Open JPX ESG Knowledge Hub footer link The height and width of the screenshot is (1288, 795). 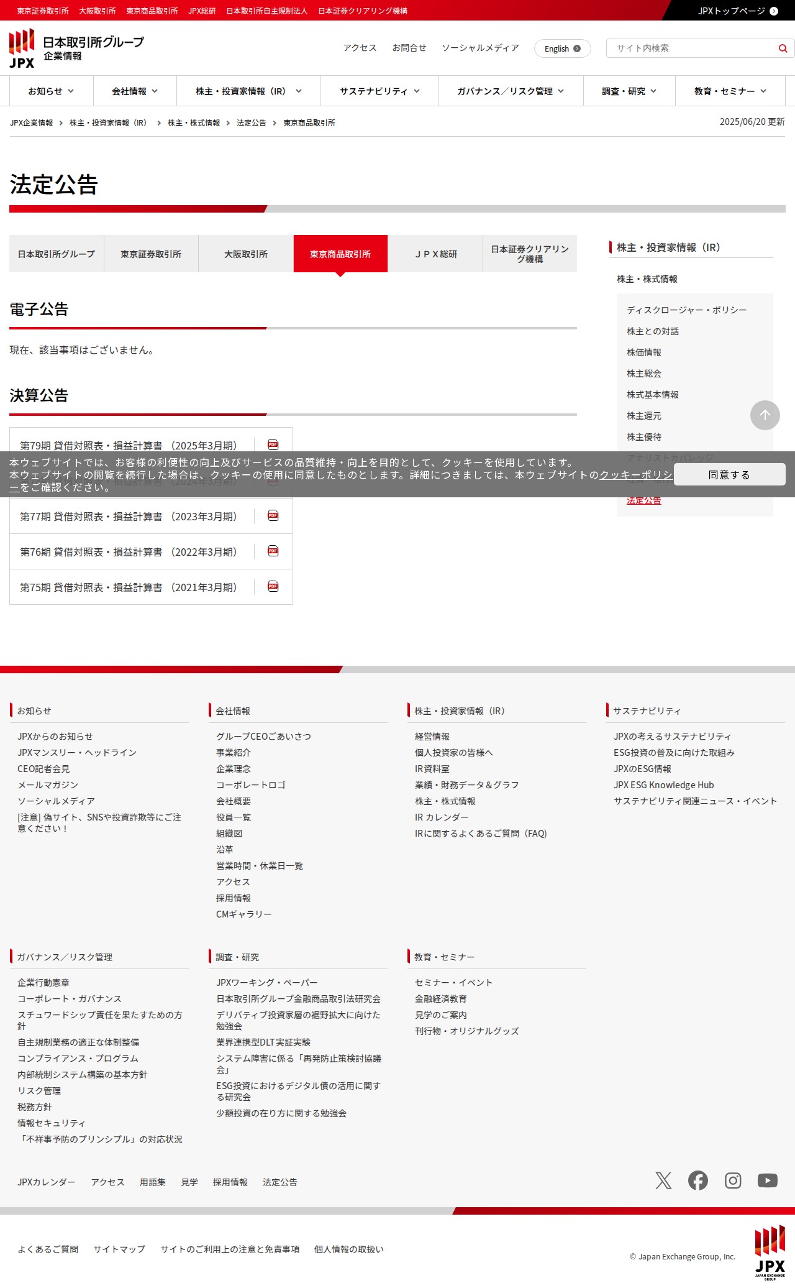click(x=664, y=785)
